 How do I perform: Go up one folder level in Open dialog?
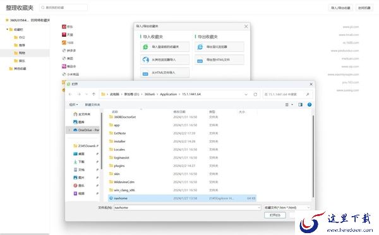93,94
